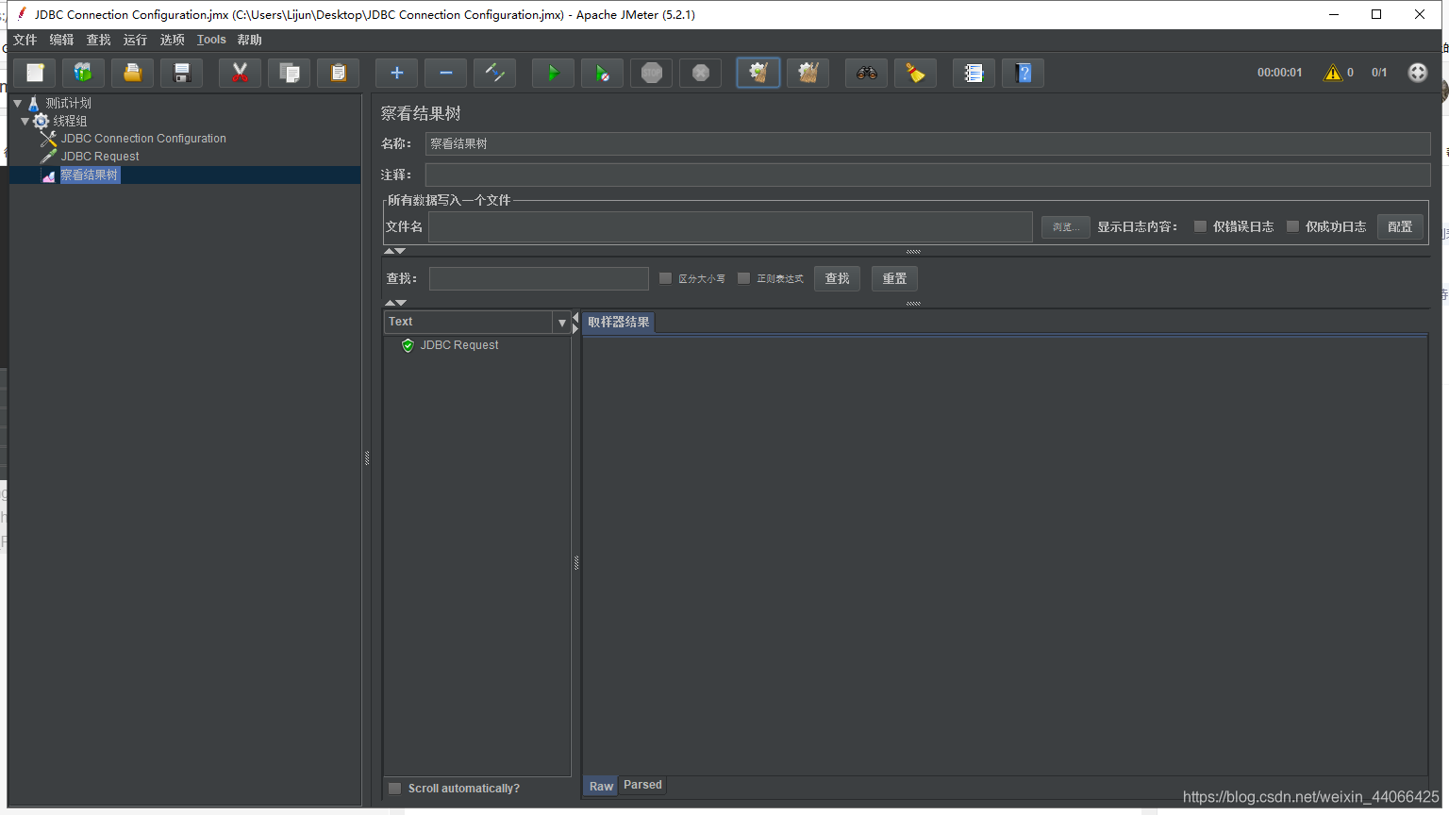The width and height of the screenshot is (1449, 815).
Task: Click into the 文件名 filename field
Action: 730,226
